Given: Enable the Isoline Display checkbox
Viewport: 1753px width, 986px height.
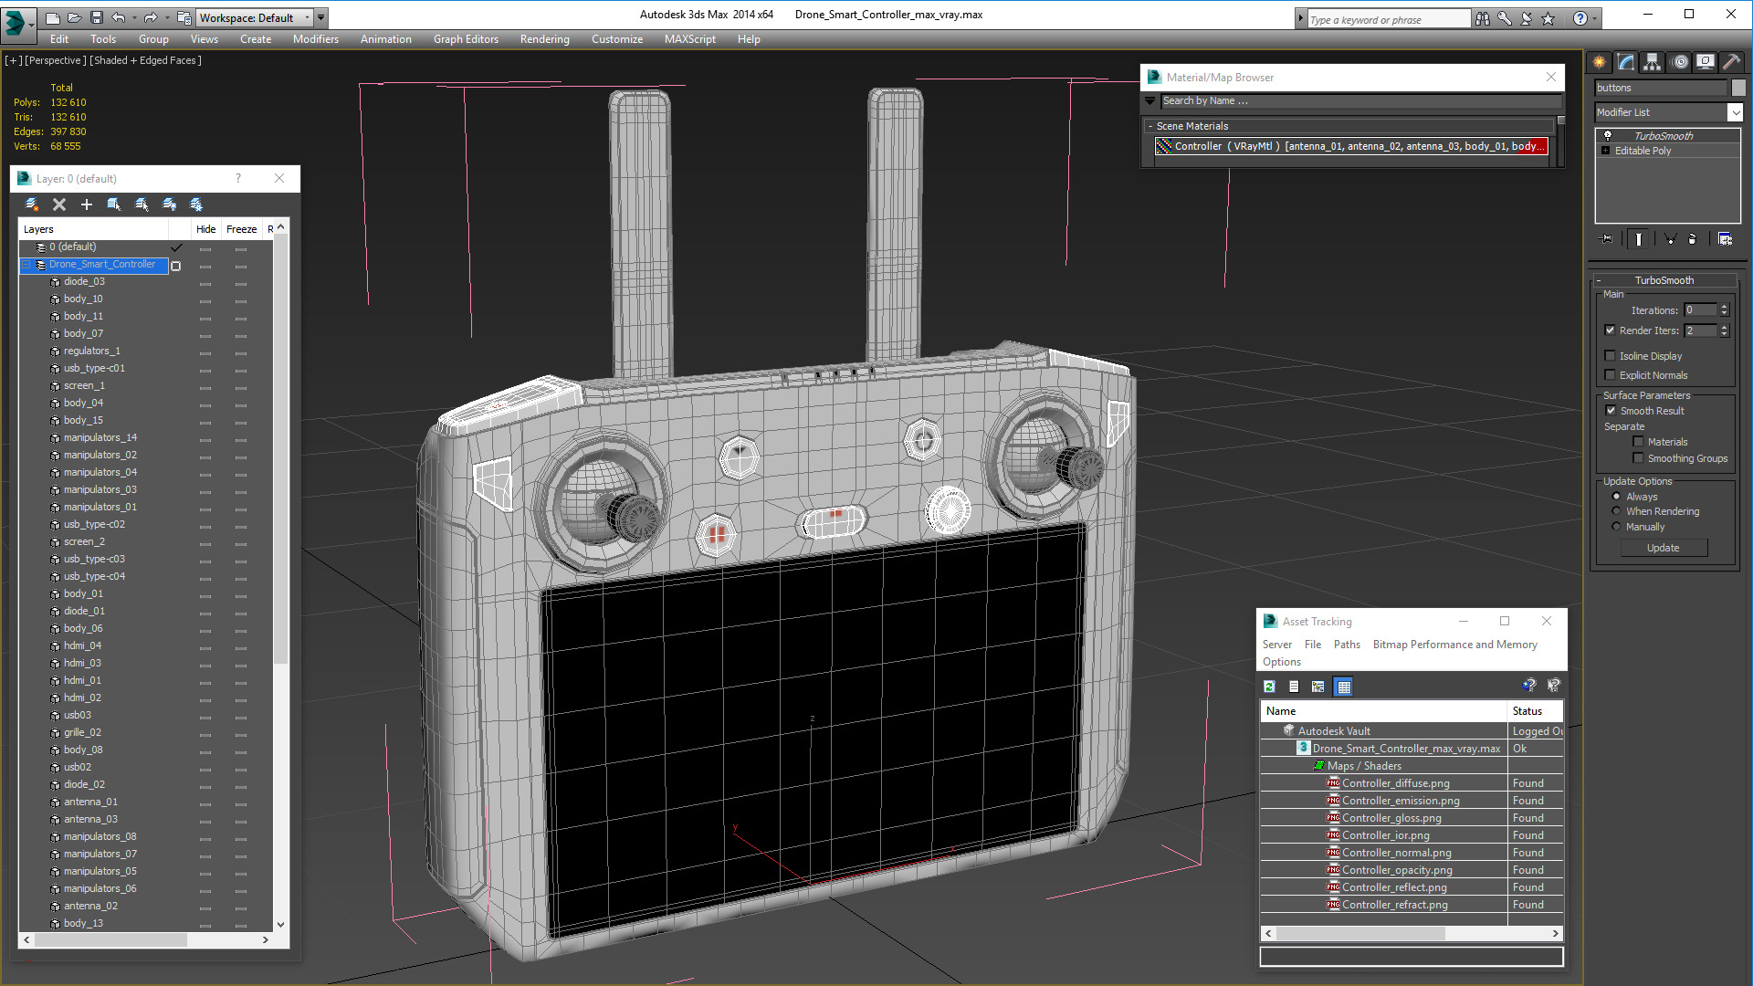Looking at the screenshot, I should click(x=1610, y=356).
